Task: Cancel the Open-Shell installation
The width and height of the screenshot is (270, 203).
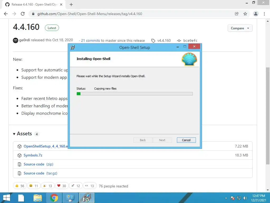Action: coord(186,140)
